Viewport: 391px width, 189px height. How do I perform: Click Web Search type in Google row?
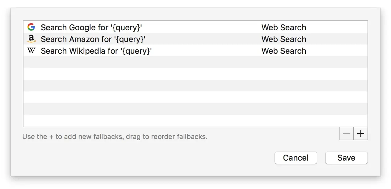(x=284, y=27)
